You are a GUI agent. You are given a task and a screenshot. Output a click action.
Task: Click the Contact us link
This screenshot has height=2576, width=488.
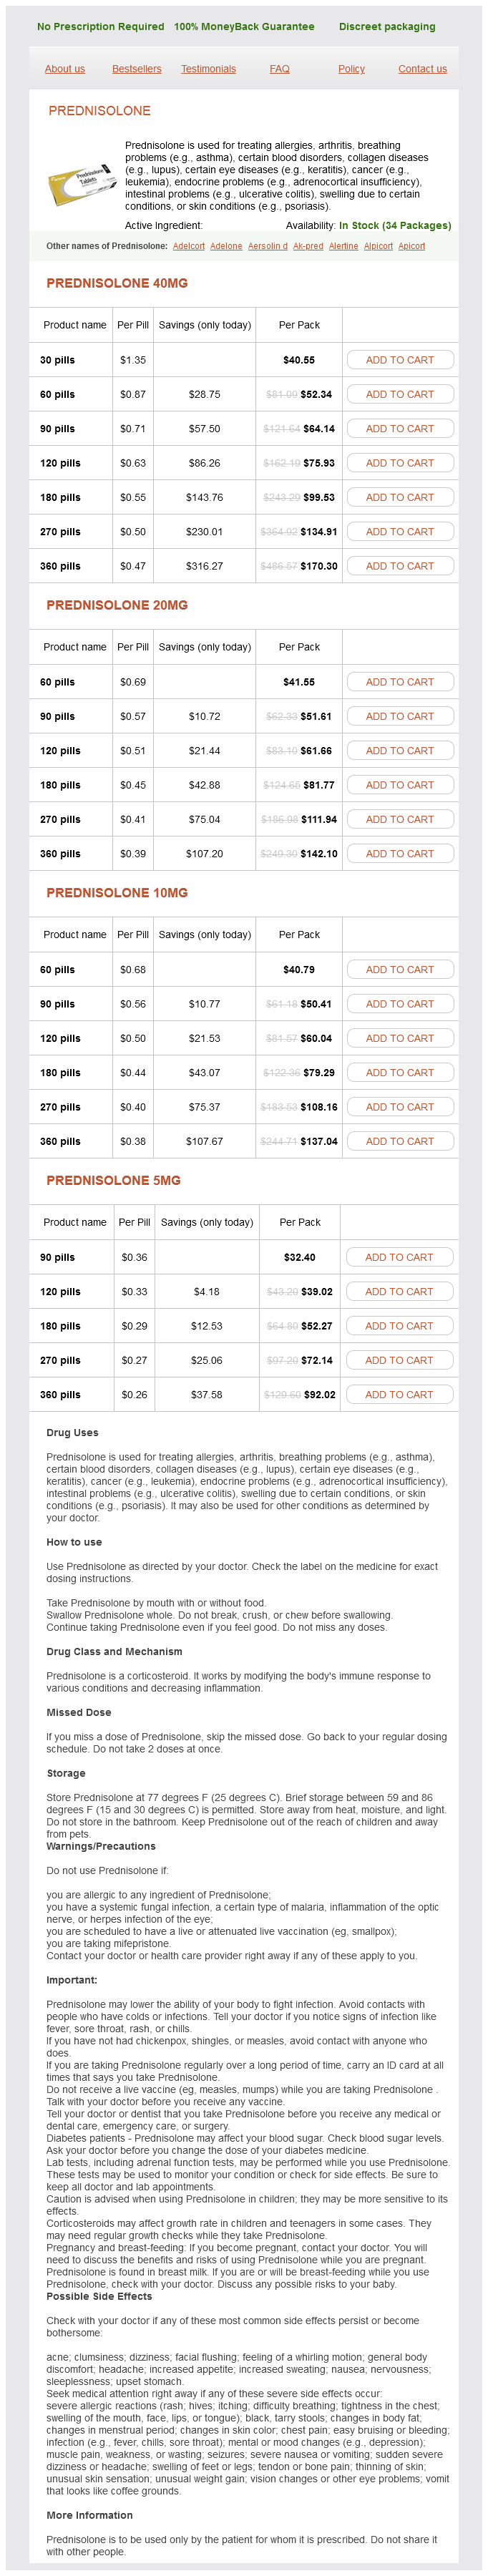[422, 69]
